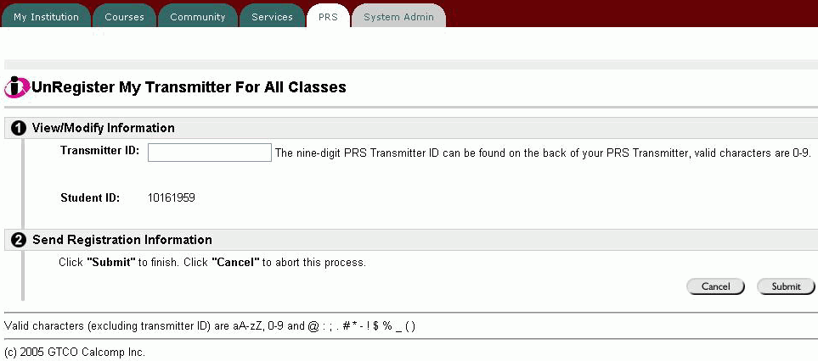This screenshot has height=361, width=818.
Task: Submit the unregister form
Action: 786,286
